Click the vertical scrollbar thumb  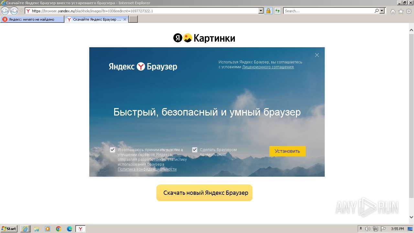pyautogui.click(x=411, y=116)
